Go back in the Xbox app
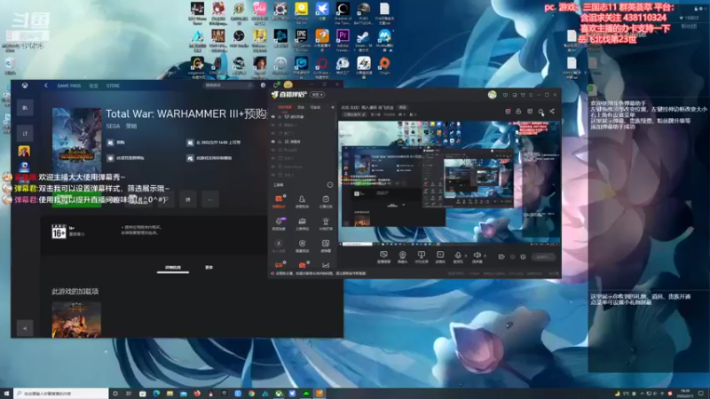The height and width of the screenshot is (399, 710). coord(46,85)
